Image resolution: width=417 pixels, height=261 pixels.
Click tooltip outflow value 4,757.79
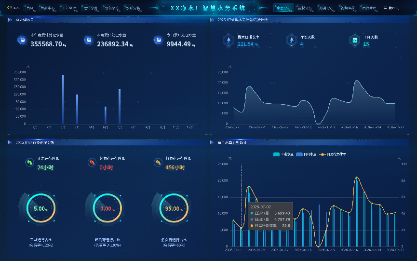tap(282, 220)
